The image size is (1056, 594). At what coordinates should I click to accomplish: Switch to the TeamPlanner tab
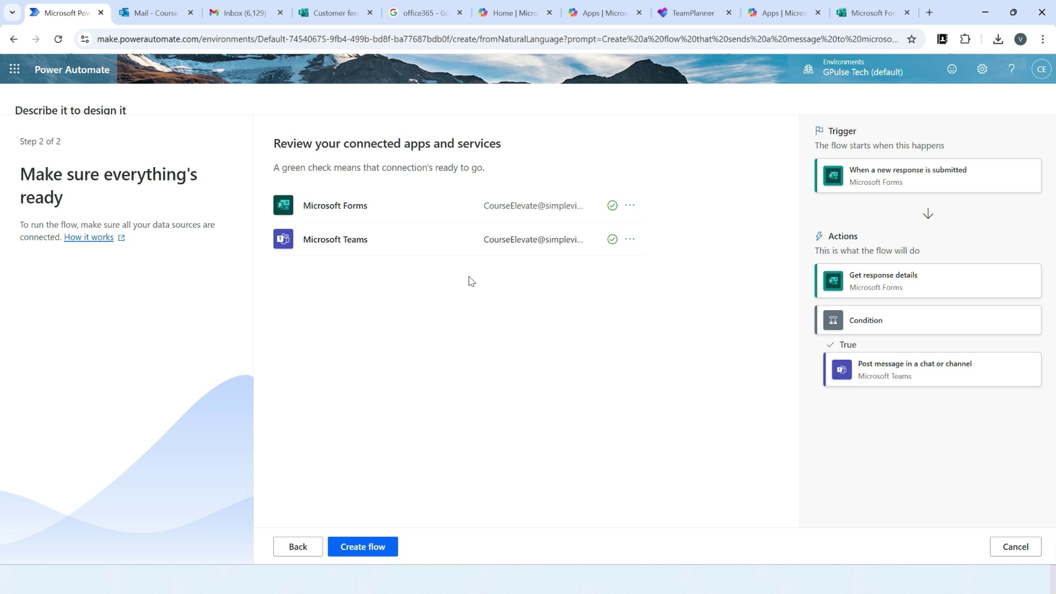coord(690,12)
